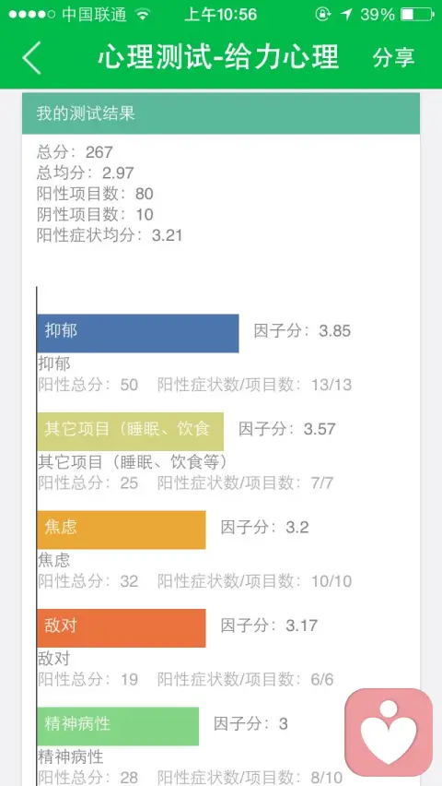Tap the rotation lock status icon
The width and height of the screenshot is (442, 786).
coord(323,15)
